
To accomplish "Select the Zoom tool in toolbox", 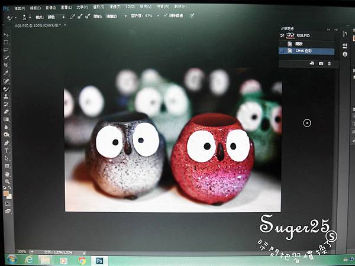I will tap(7, 181).
